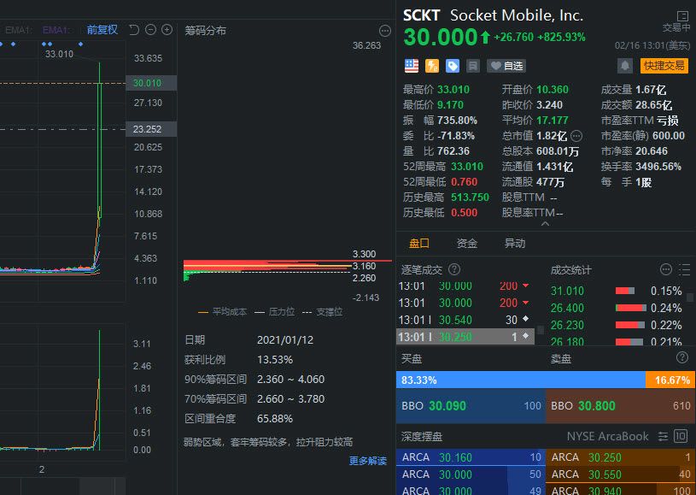Zoom out chart with minus circle icon
The height and width of the screenshot is (495, 696).
click(x=151, y=30)
